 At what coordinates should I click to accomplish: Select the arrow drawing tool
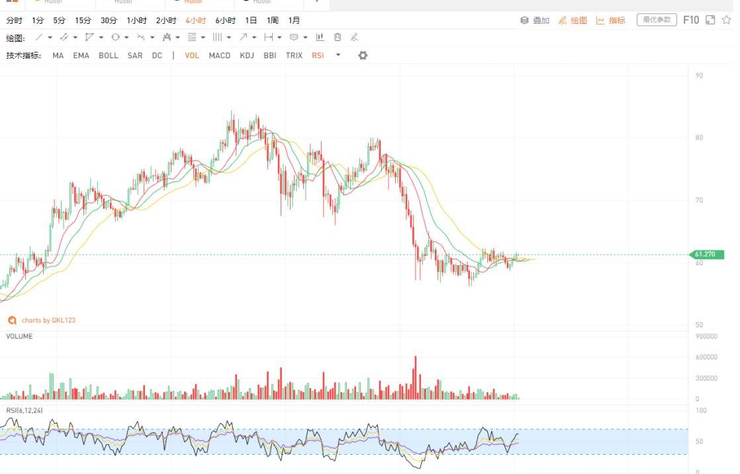tap(244, 38)
